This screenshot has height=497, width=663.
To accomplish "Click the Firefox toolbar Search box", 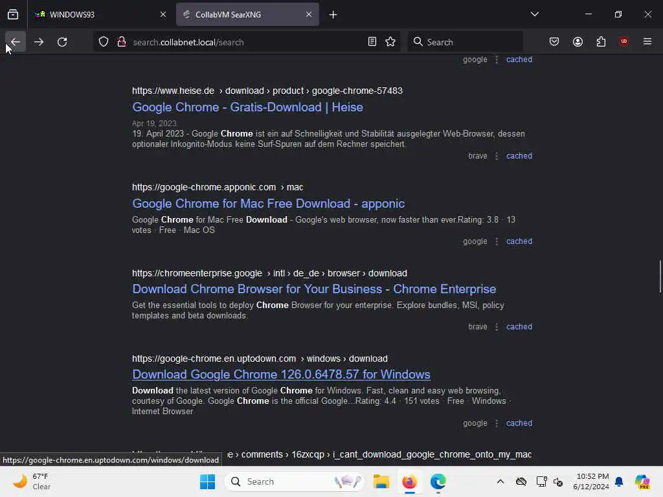I will coord(465,42).
